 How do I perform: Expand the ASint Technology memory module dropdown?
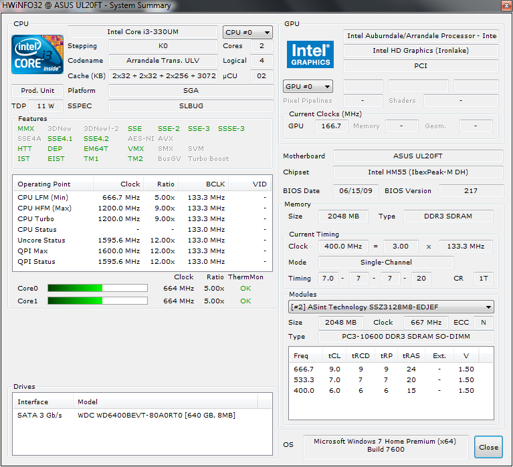click(x=391, y=307)
